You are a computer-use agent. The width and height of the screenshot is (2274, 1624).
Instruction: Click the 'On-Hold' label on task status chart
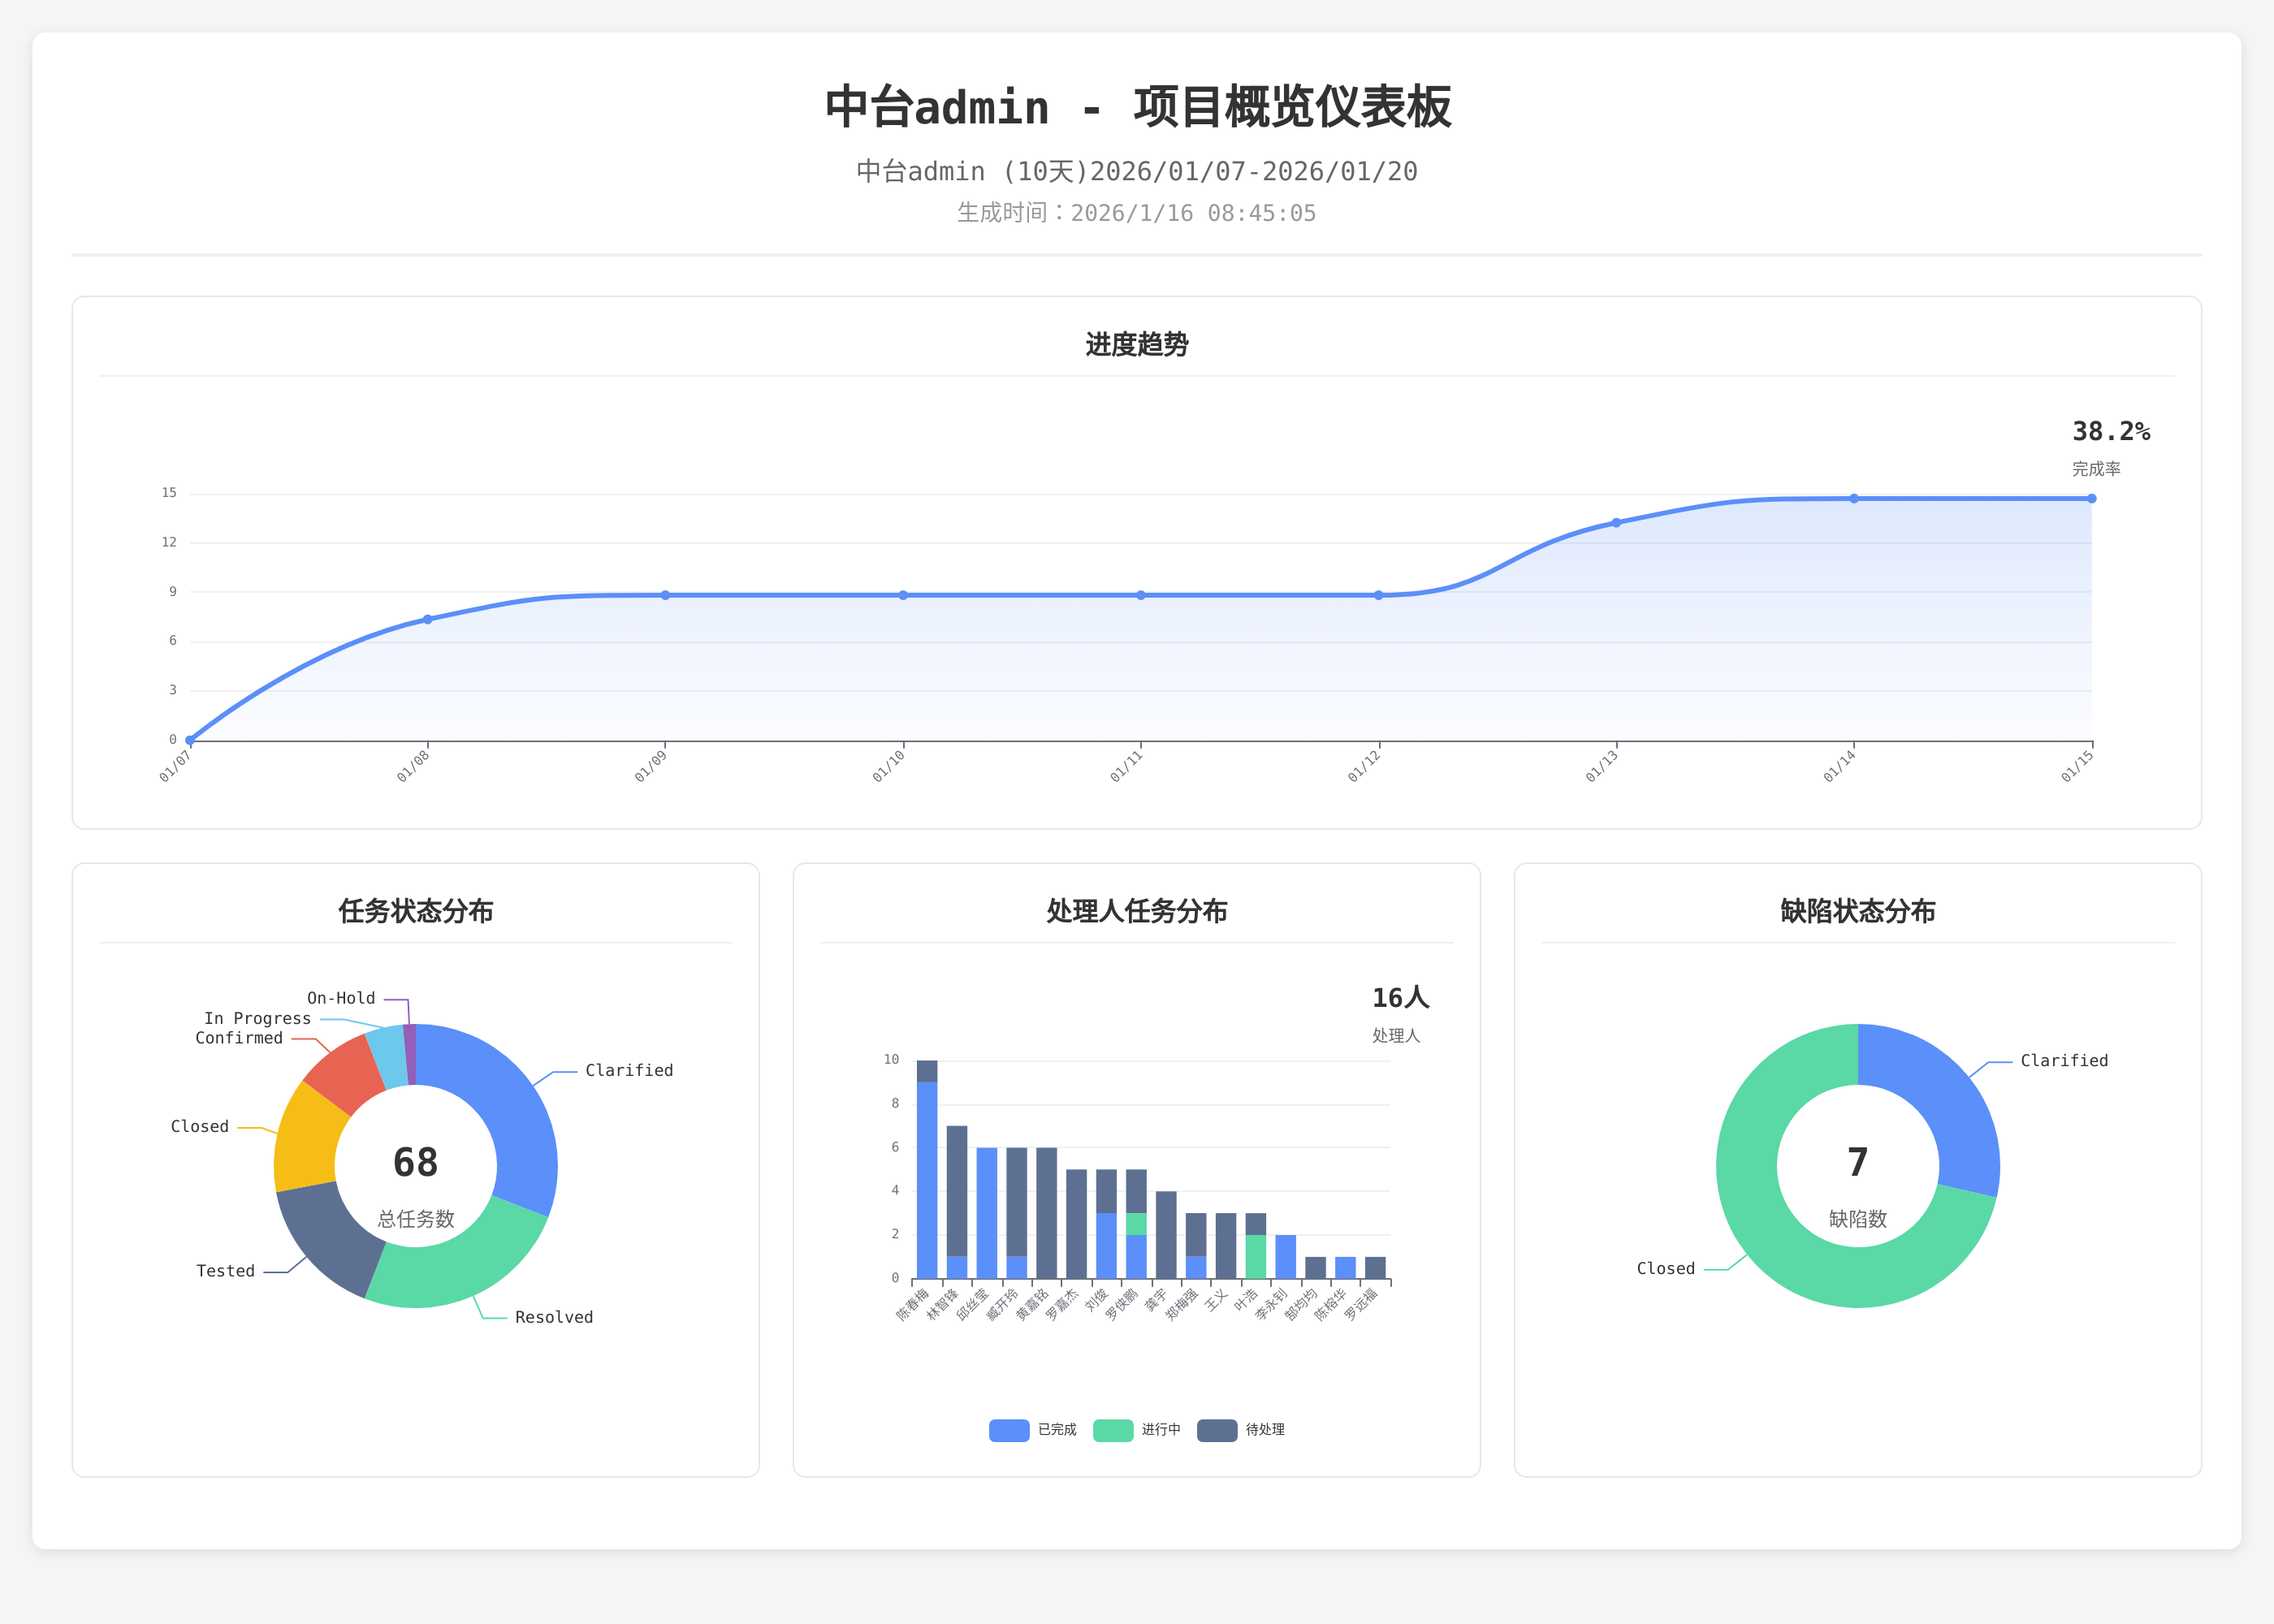(x=341, y=998)
